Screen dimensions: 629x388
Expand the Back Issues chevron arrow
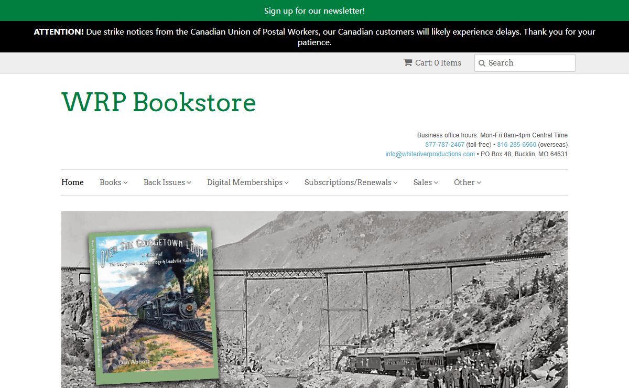[189, 183]
